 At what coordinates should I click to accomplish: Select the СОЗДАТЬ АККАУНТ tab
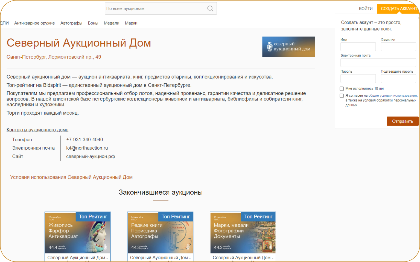point(398,9)
